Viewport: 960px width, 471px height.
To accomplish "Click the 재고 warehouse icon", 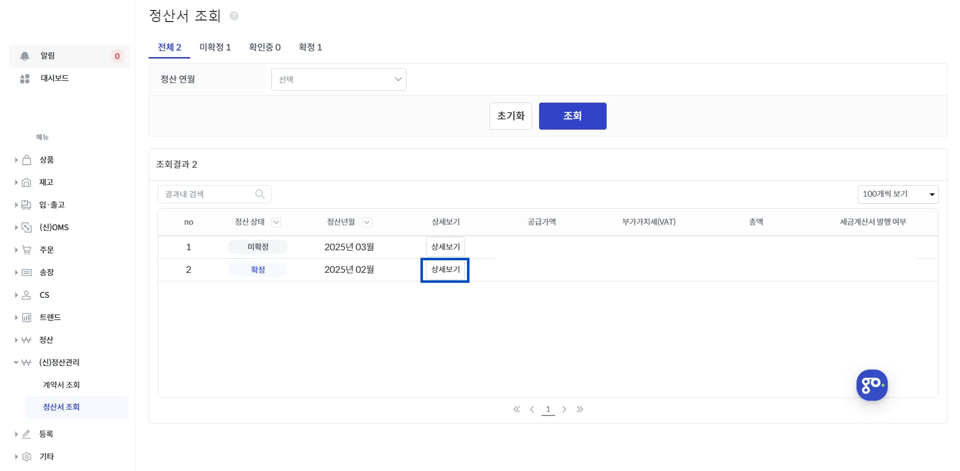I will coord(27,182).
